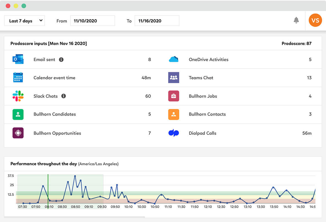Image resolution: width=326 pixels, height=222 pixels.
Task: Open the VS user avatar menu
Action: 315,20
